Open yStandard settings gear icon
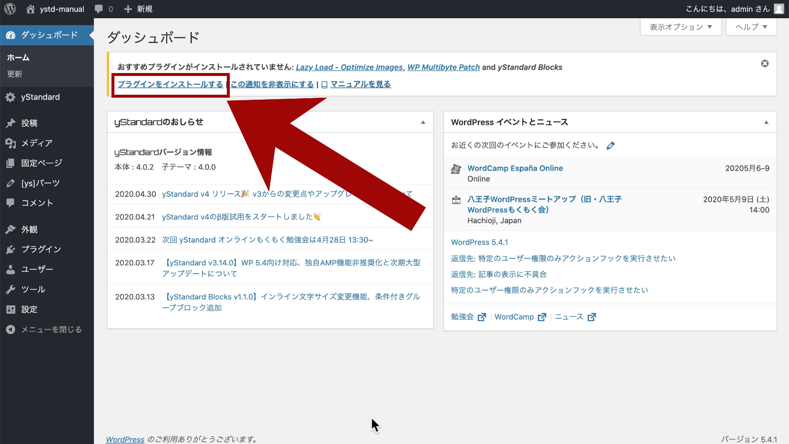The height and width of the screenshot is (444, 789). pyautogui.click(x=10, y=97)
